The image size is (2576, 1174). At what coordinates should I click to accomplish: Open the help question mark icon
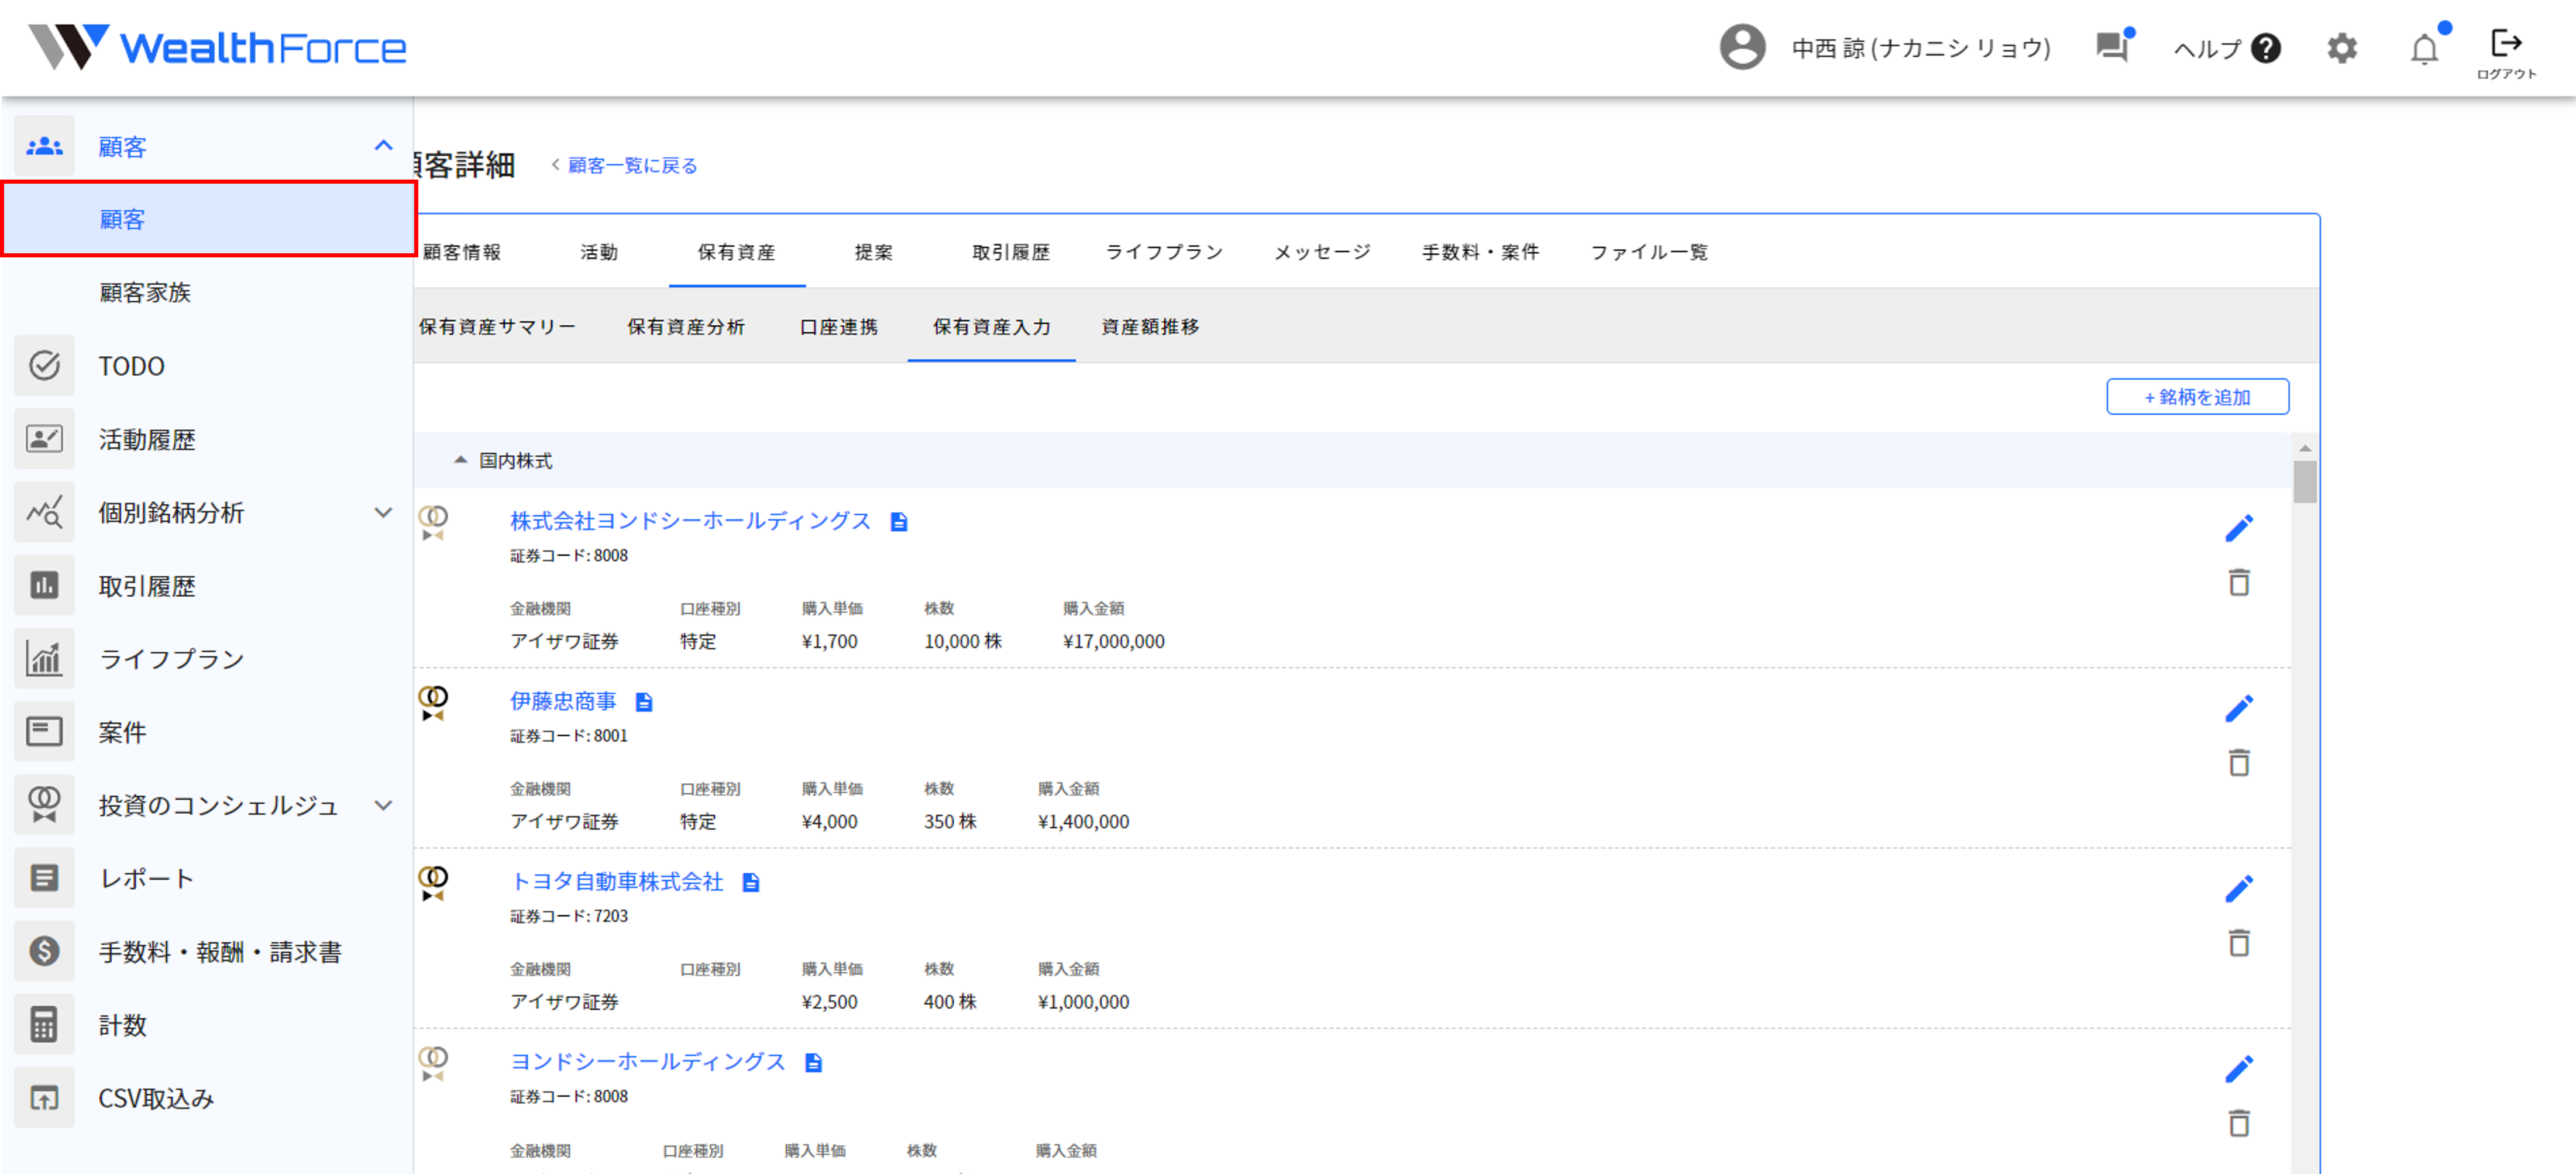click(x=2266, y=48)
